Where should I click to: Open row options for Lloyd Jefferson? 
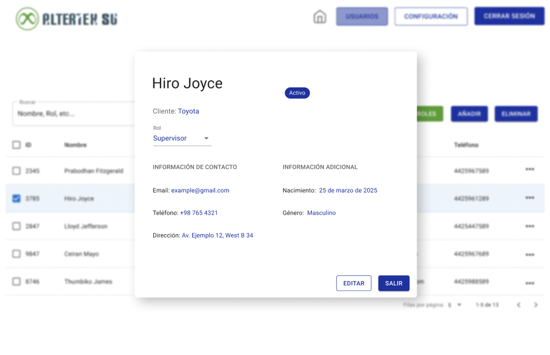[x=529, y=226]
